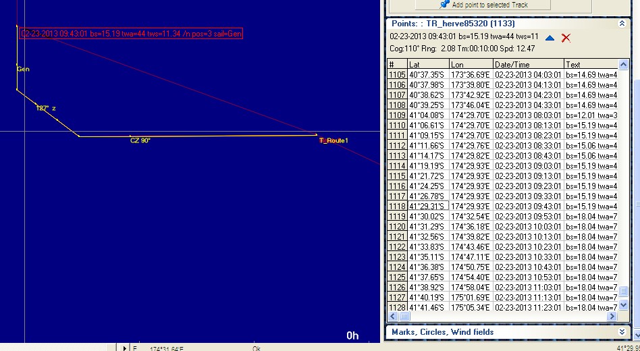Click the blue up-triangle icon in Points panel
Image resolution: width=640 pixels, height=351 pixels.
[x=550, y=38]
